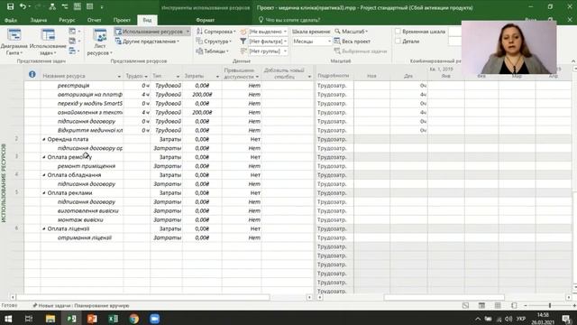This screenshot has height=325, width=577.
Task: Click the Сортировка sort button
Action: click(215, 32)
